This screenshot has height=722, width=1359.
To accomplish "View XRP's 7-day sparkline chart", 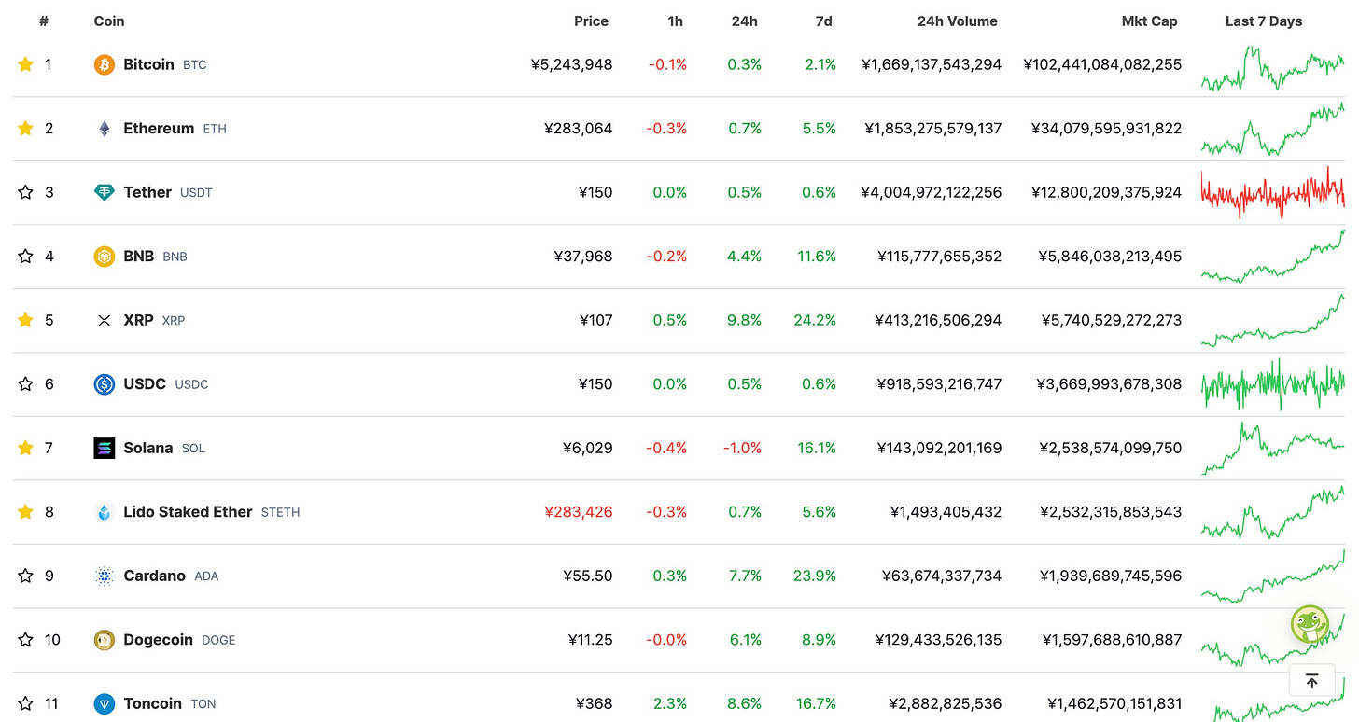I will 1273,320.
